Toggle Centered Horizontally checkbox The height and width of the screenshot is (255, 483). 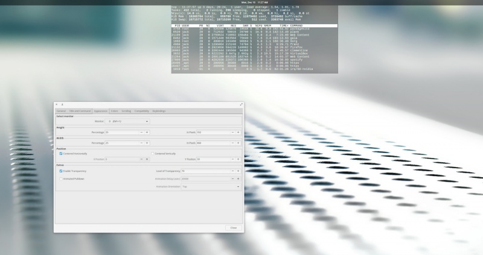60,154
